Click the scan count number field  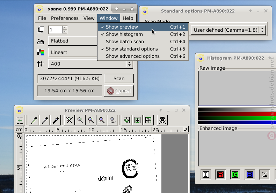(56, 30)
